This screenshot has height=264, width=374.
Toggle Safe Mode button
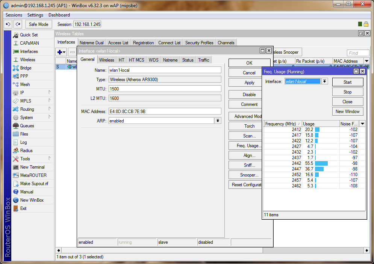(x=38, y=24)
